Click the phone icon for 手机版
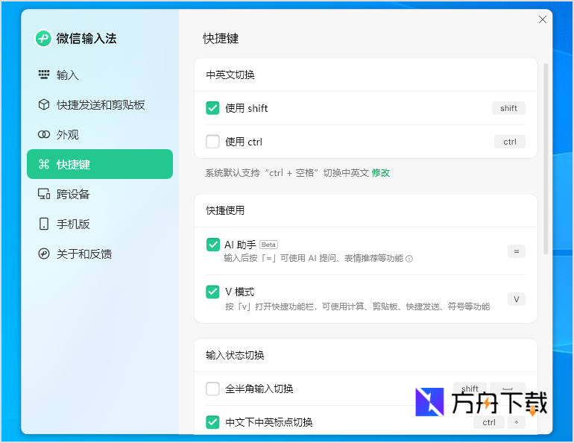 click(44, 224)
